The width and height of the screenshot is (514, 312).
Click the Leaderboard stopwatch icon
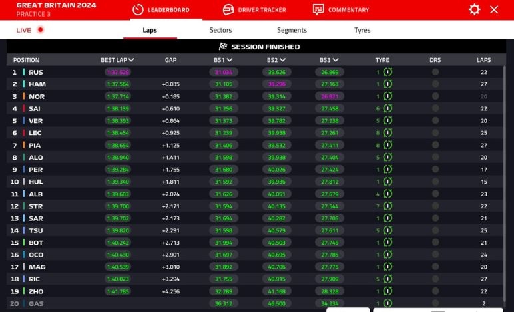point(138,10)
